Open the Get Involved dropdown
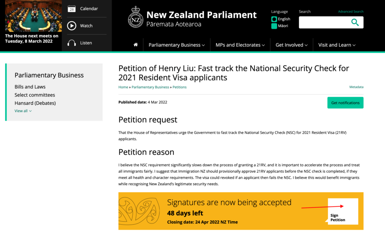The height and width of the screenshot is (237, 385). 291,45
